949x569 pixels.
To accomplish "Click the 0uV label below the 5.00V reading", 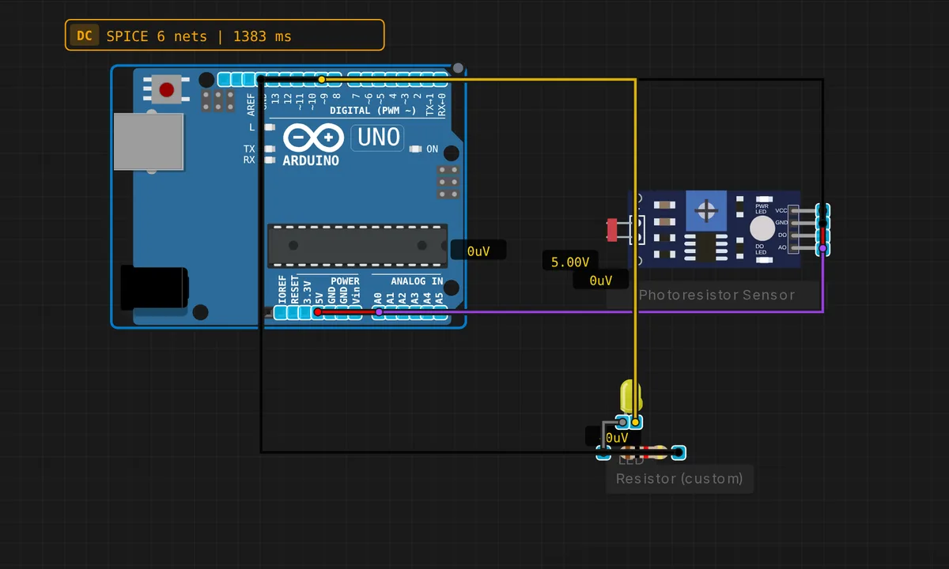I will (601, 280).
